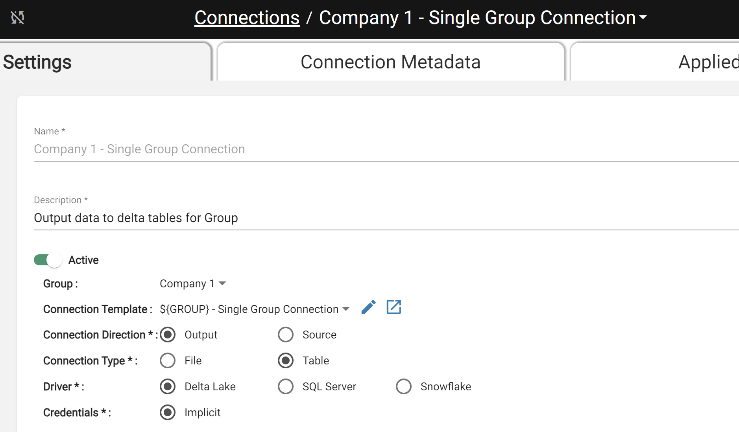739x432 pixels.
Task: Select Delta Lake driver
Action: click(x=168, y=386)
